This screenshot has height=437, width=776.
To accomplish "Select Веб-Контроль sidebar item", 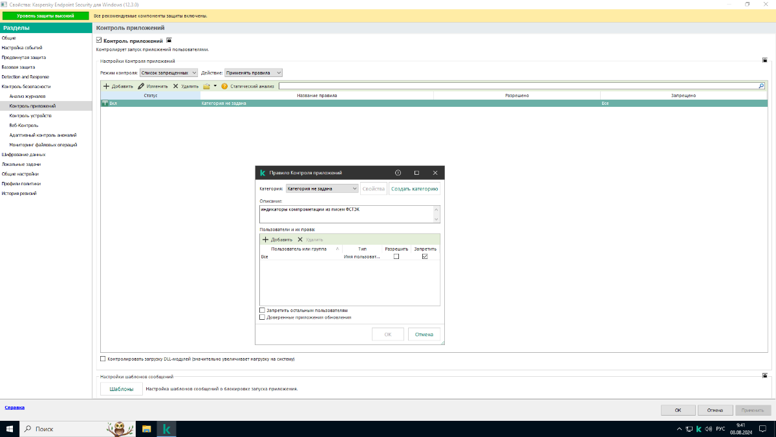I will 24,125.
